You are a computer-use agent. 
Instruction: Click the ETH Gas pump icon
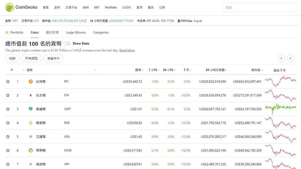click(x=179, y=21)
